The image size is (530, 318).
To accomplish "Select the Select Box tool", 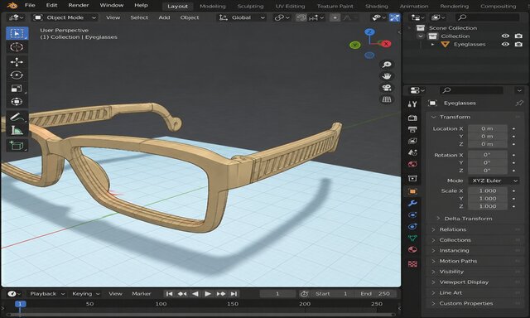I will [17, 33].
